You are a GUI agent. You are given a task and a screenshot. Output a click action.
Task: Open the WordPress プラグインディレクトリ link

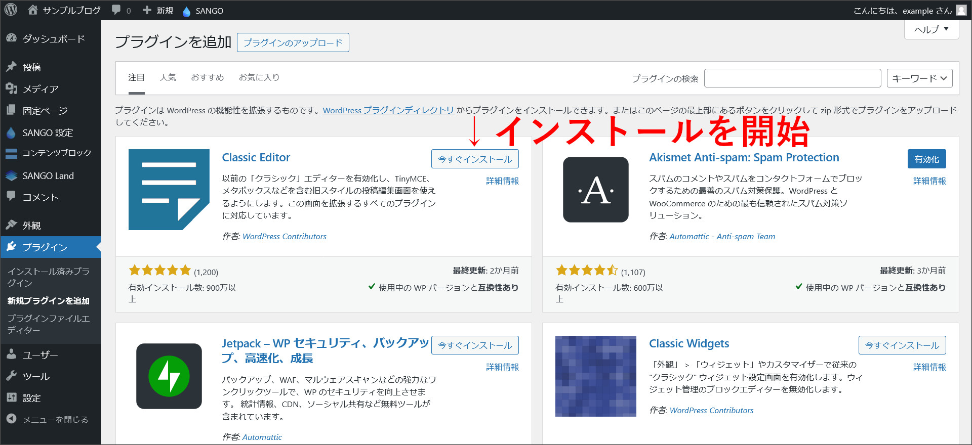point(388,110)
